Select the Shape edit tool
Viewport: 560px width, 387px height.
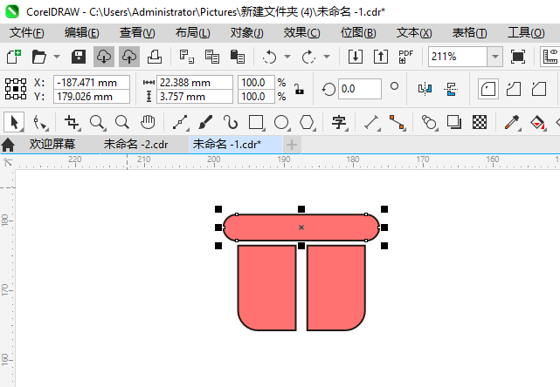click(x=40, y=123)
